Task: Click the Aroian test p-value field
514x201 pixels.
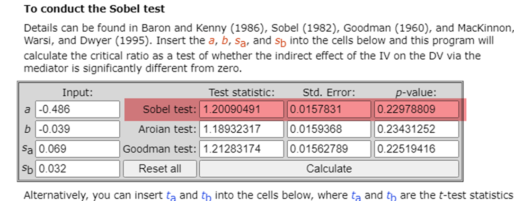Action: pyautogui.click(x=417, y=129)
